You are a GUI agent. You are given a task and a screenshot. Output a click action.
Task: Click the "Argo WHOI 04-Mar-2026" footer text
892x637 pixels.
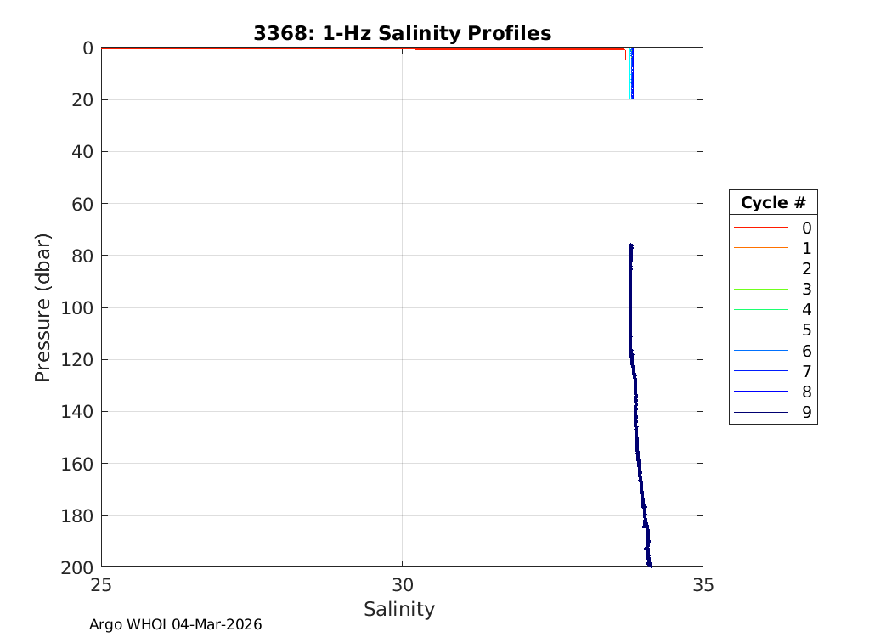pyautogui.click(x=176, y=624)
